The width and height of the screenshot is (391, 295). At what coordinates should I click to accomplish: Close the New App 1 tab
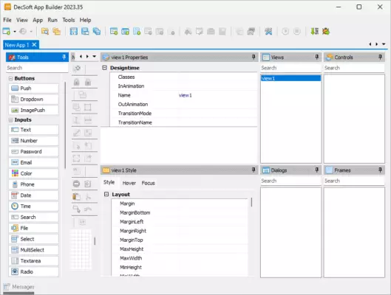pos(35,45)
